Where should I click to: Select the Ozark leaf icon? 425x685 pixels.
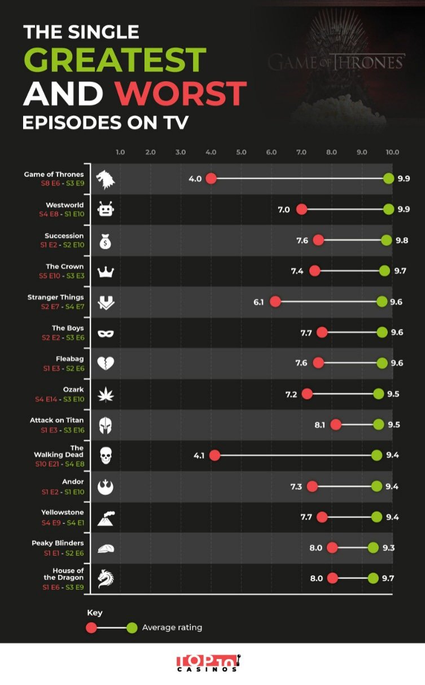pos(106,395)
